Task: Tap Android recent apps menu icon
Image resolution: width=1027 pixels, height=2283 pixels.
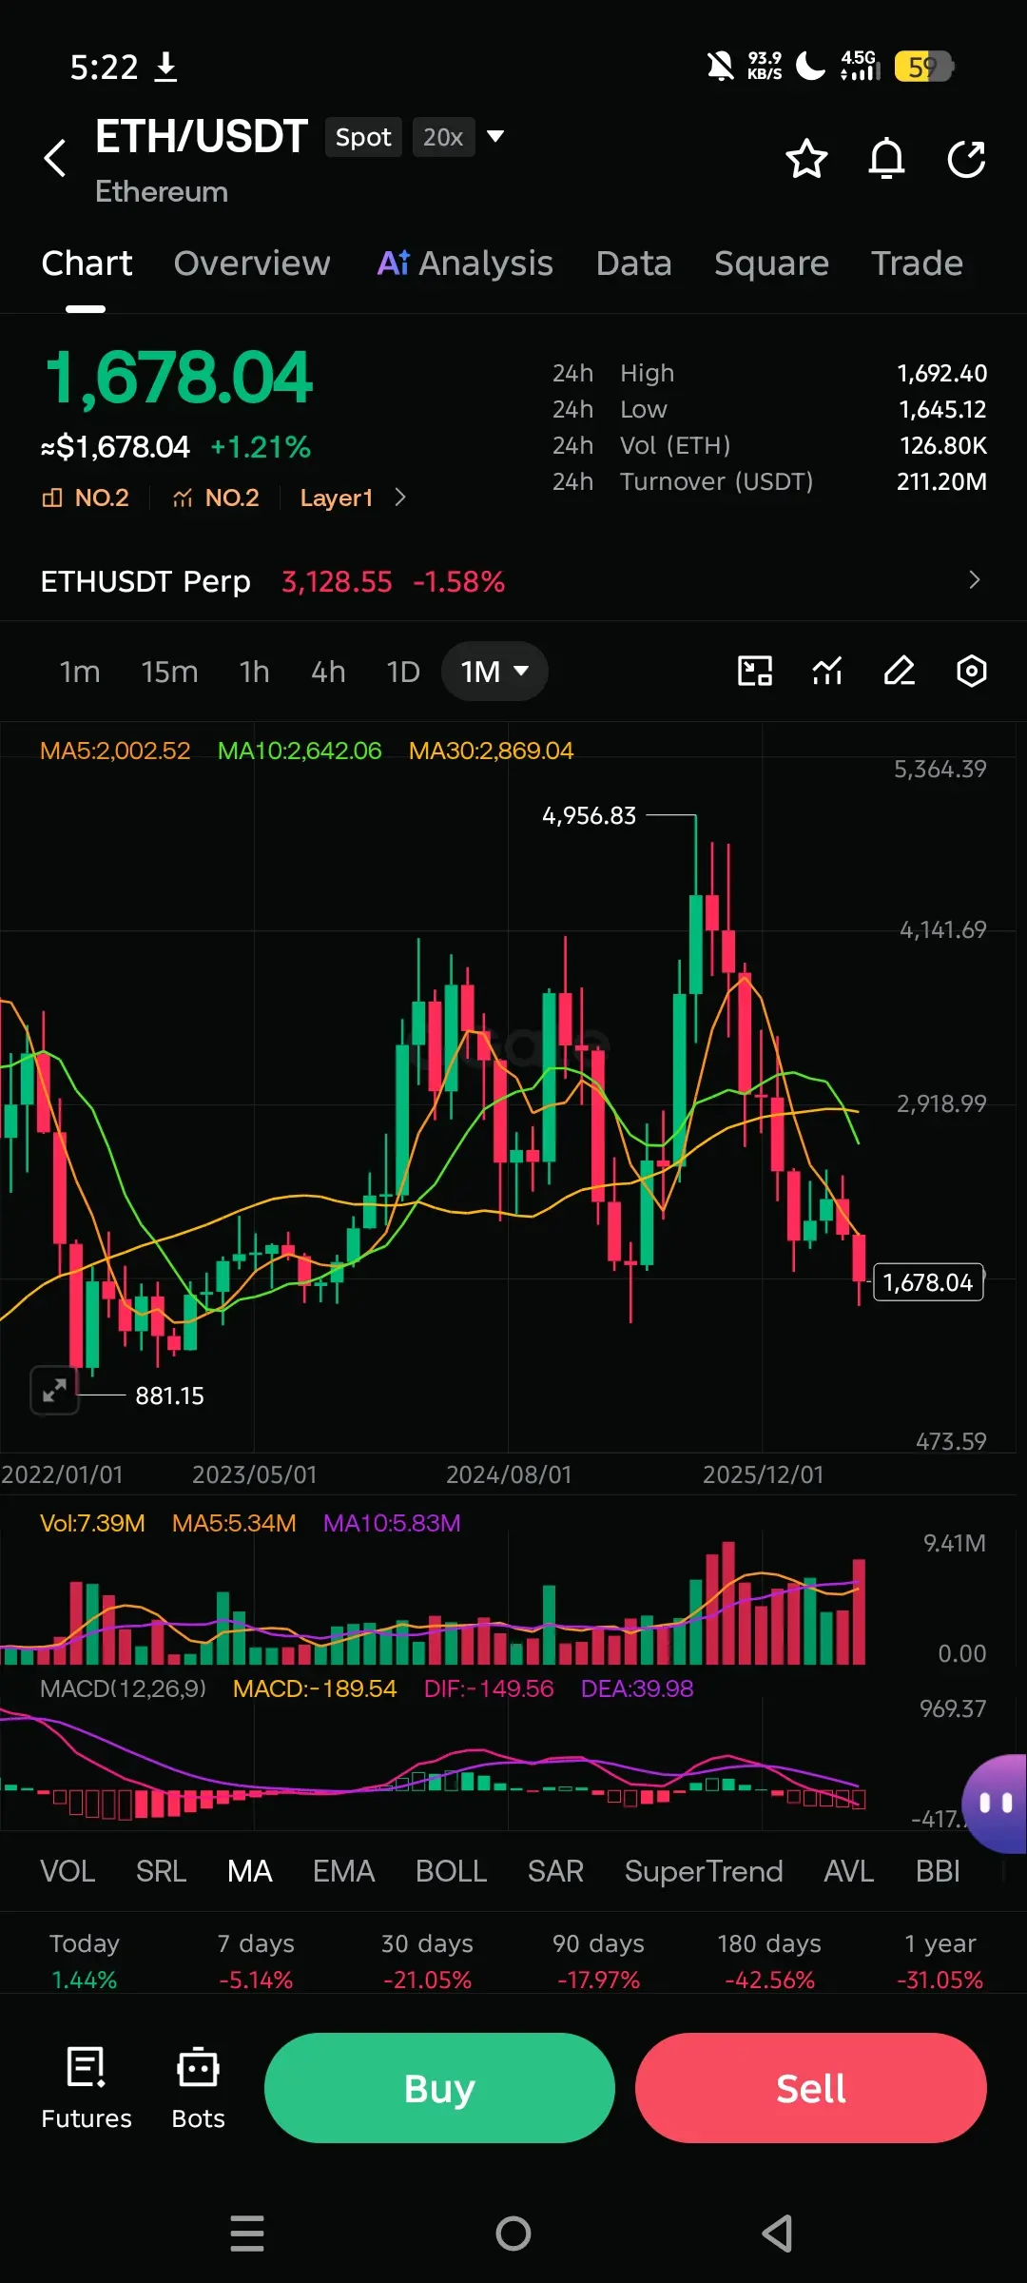Action: tap(247, 2233)
